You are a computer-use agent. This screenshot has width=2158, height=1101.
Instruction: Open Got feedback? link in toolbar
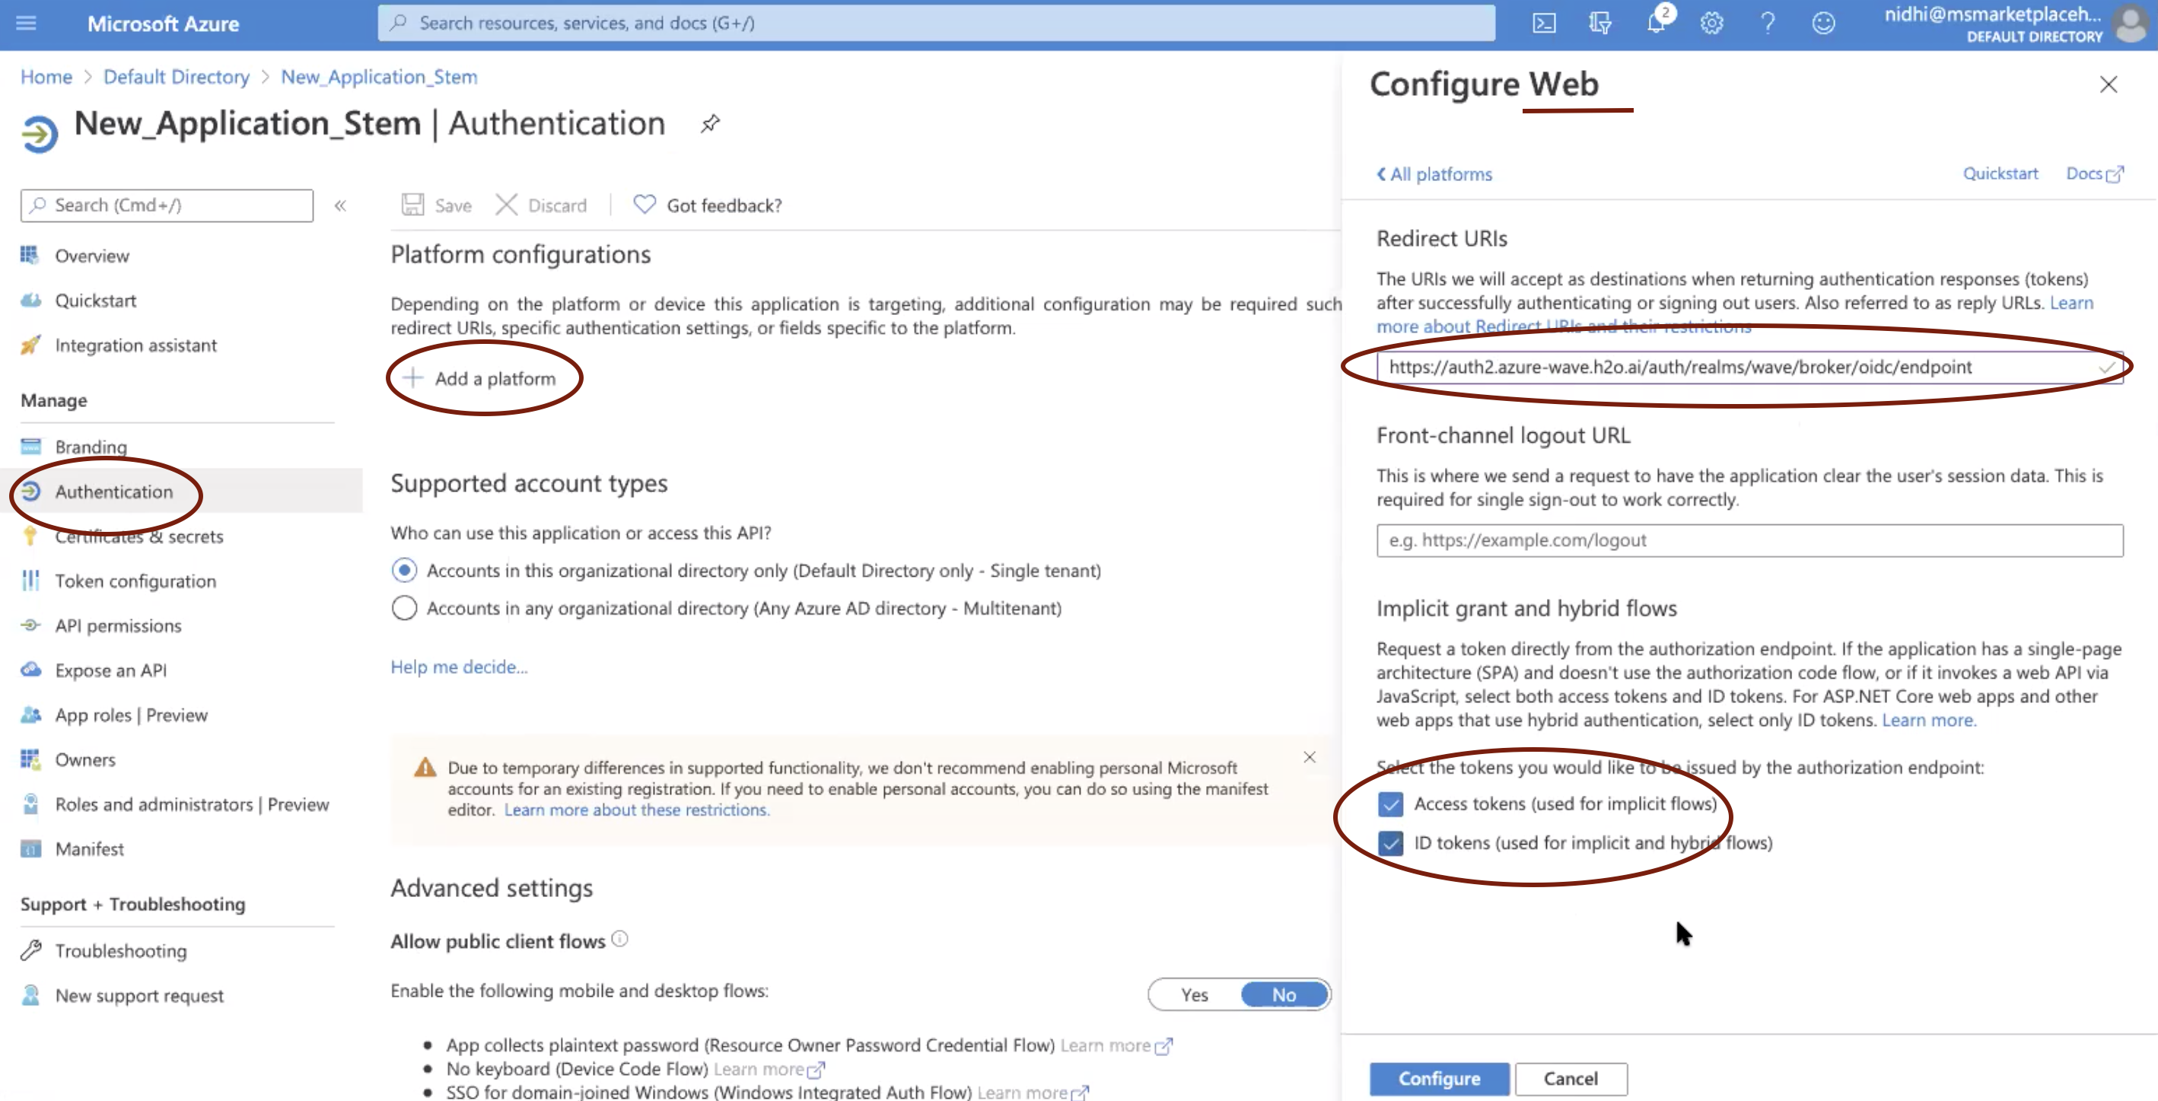708,205
